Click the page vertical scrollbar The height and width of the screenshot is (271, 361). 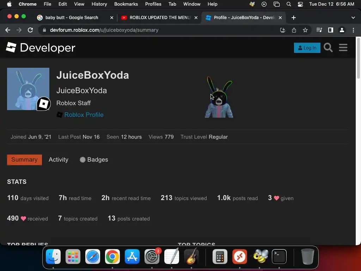[358, 59]
